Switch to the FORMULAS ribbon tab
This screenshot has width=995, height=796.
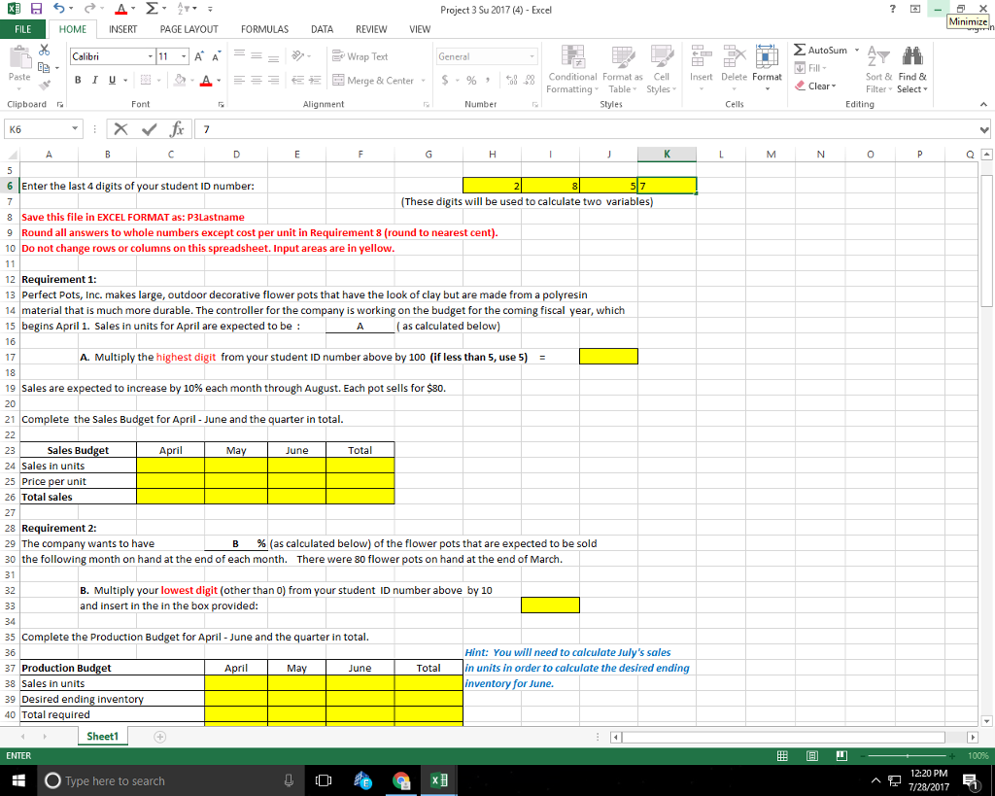pyautogui.click(x=264, y=29)
